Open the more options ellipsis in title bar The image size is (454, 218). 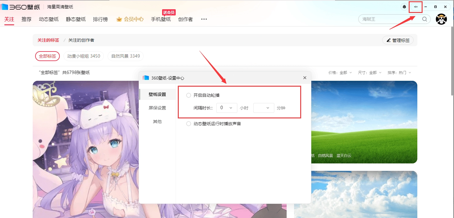click(x=415, y=6)
